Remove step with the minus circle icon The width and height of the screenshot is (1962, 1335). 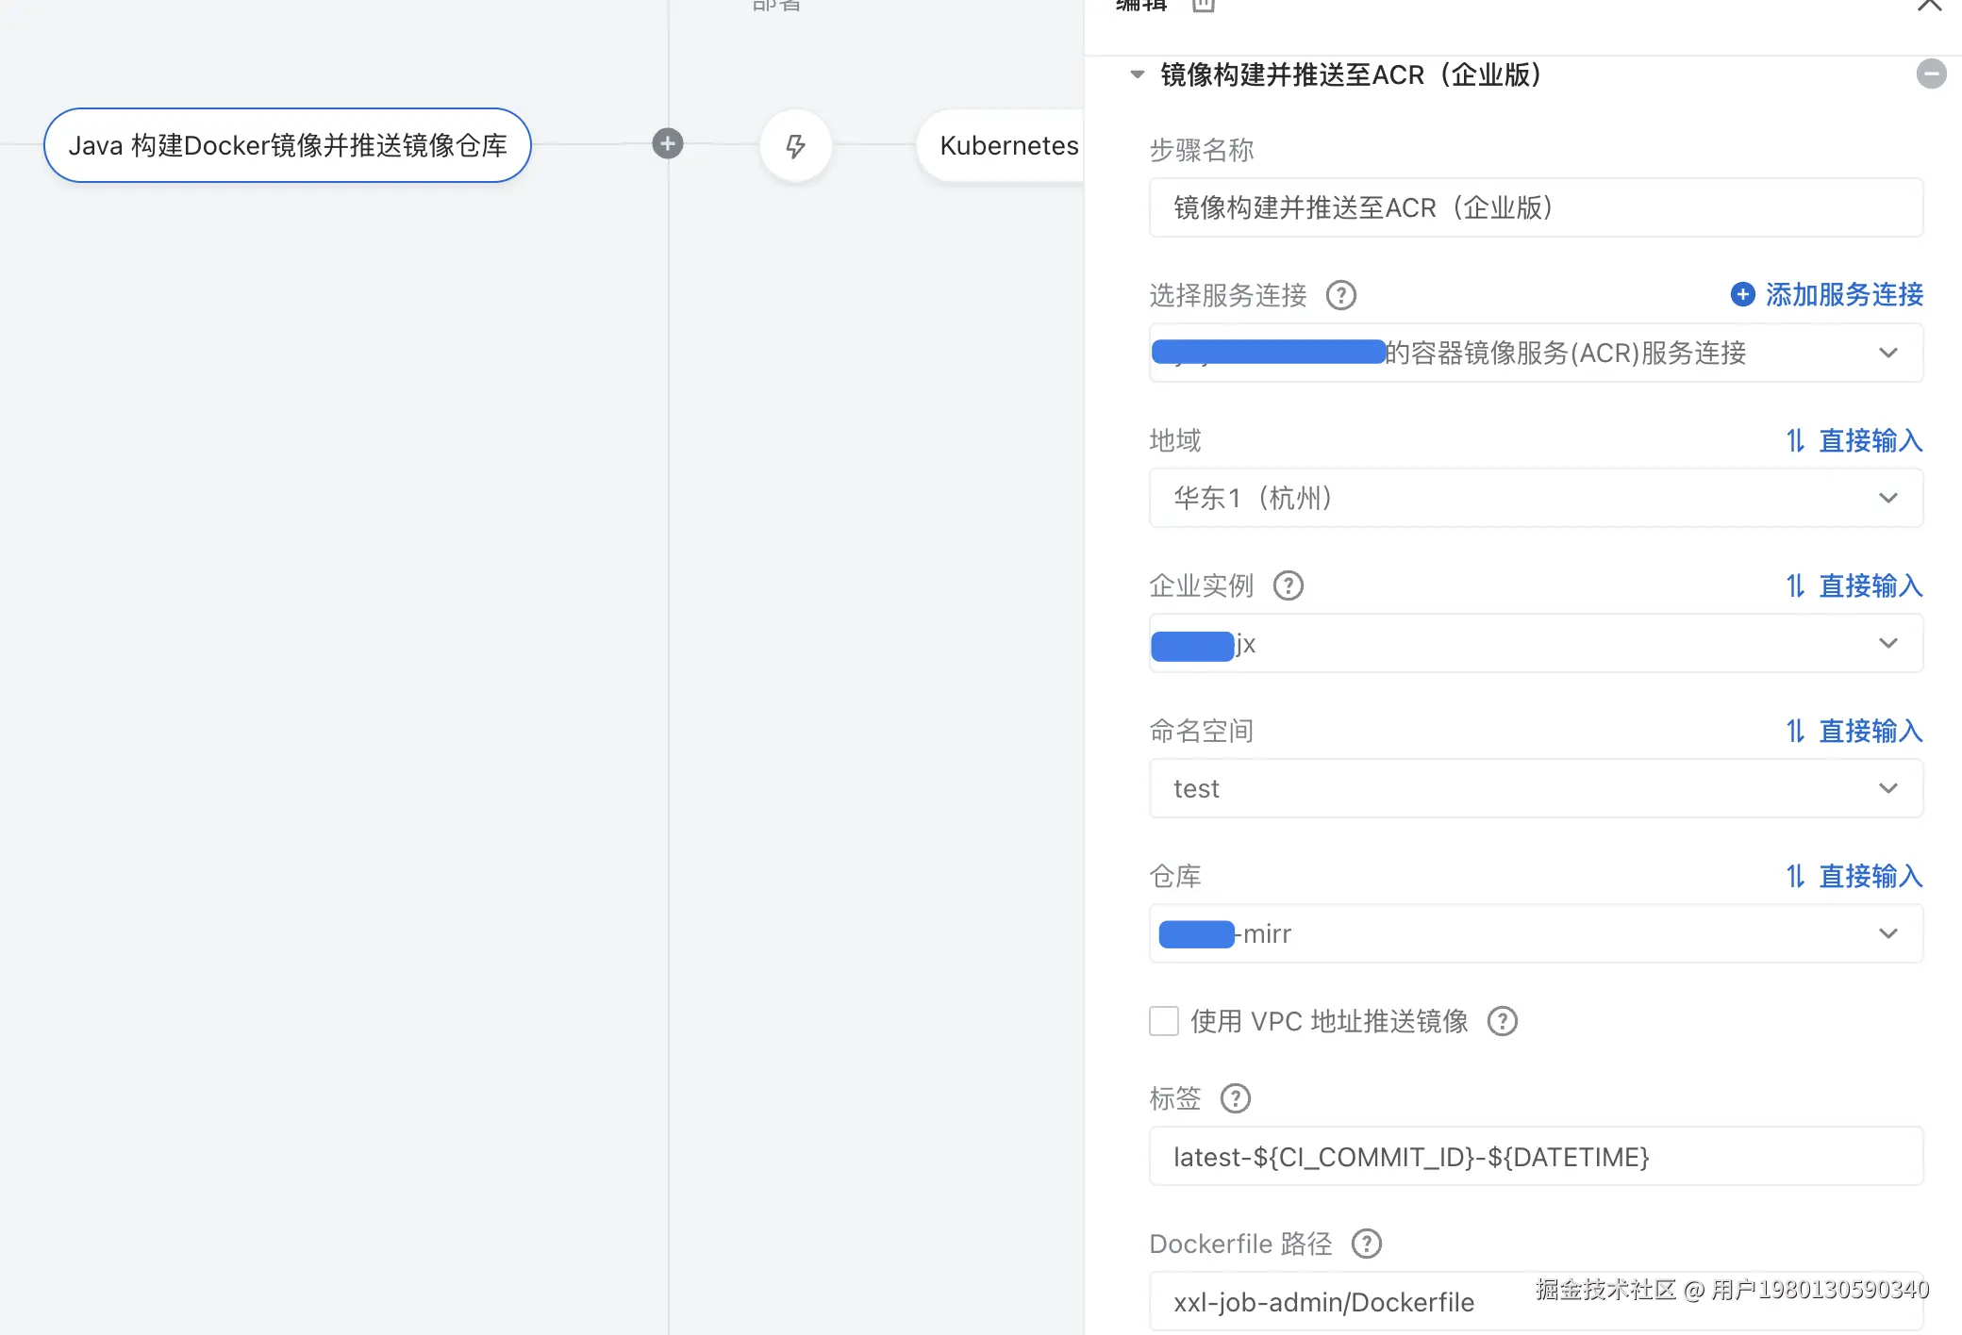(x=1931, y=74)
